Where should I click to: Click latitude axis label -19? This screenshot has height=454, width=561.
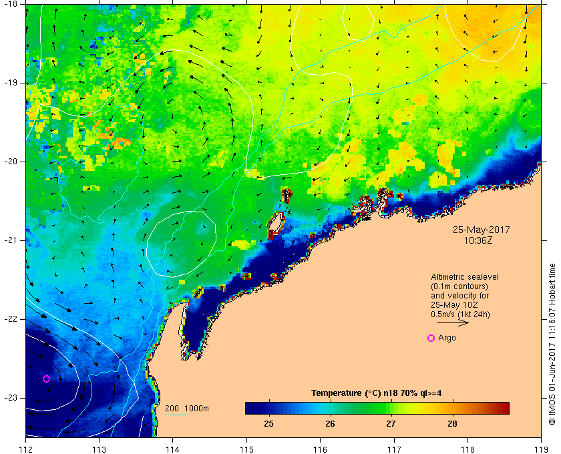[x=10, y=83]
